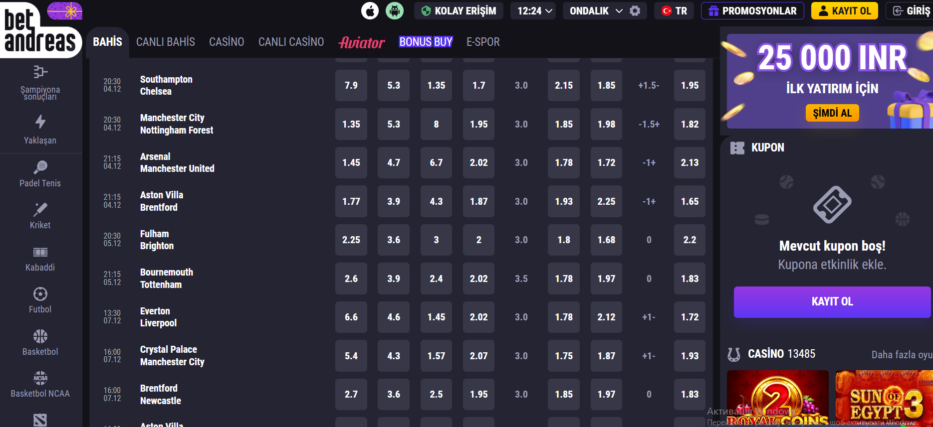The height and width of the screenshot is (427, 933).
Task: Pick Brentford away win odds 4.3
Action: point(436,201)
